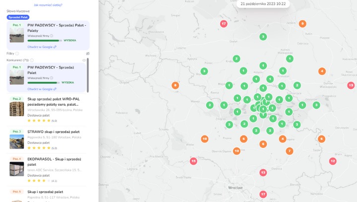The width and height of the screenshot is (357, 202).
Task: Click the orange map marker numbered 7
Action: 290,151
